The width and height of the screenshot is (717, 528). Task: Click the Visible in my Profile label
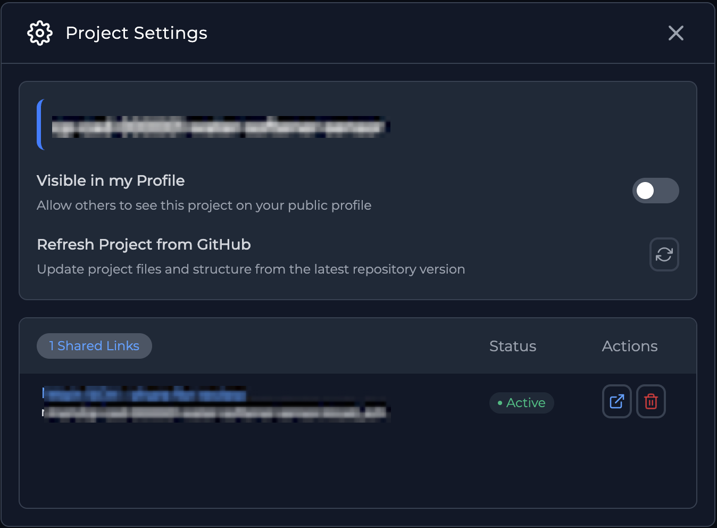[x=111, y=181]
